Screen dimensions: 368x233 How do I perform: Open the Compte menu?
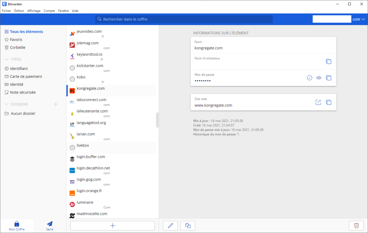click(x=49, y=10)
